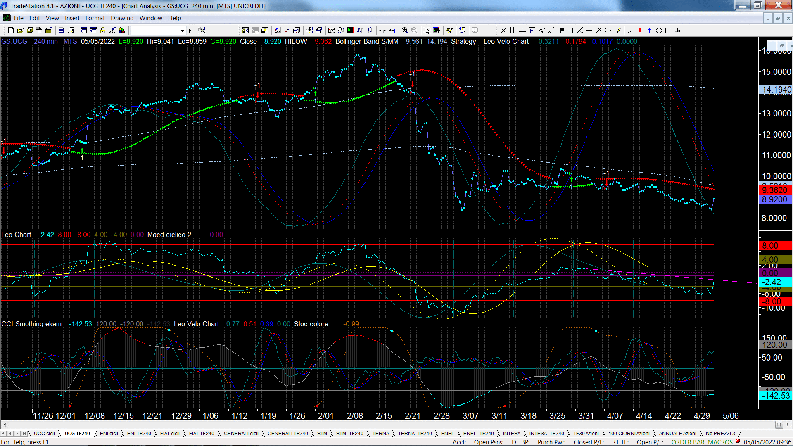Select the red down arrow drawing tool
The height and width of the screenshot is (446, 793).
pyautogui.click(x=640, y=31)
